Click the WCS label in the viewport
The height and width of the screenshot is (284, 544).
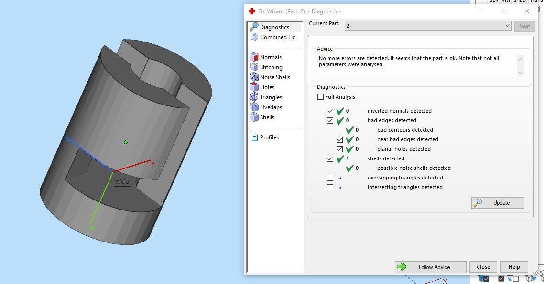(122, 181)
